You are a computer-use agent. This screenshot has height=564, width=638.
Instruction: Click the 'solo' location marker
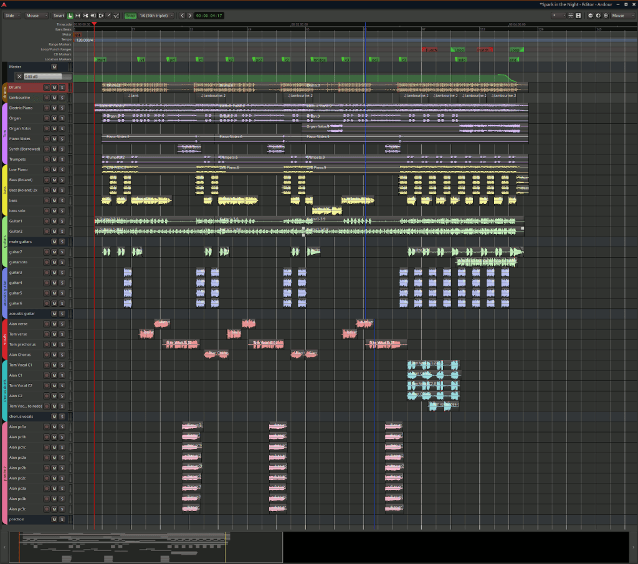pyautogui.click(x=461, y=60)
